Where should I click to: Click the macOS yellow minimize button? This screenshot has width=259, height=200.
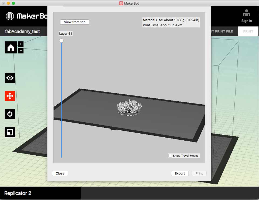(x=8, y=3)
